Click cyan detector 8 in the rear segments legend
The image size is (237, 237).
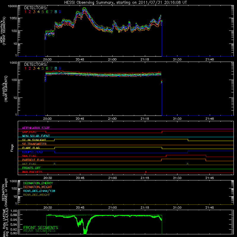[56, 68]
